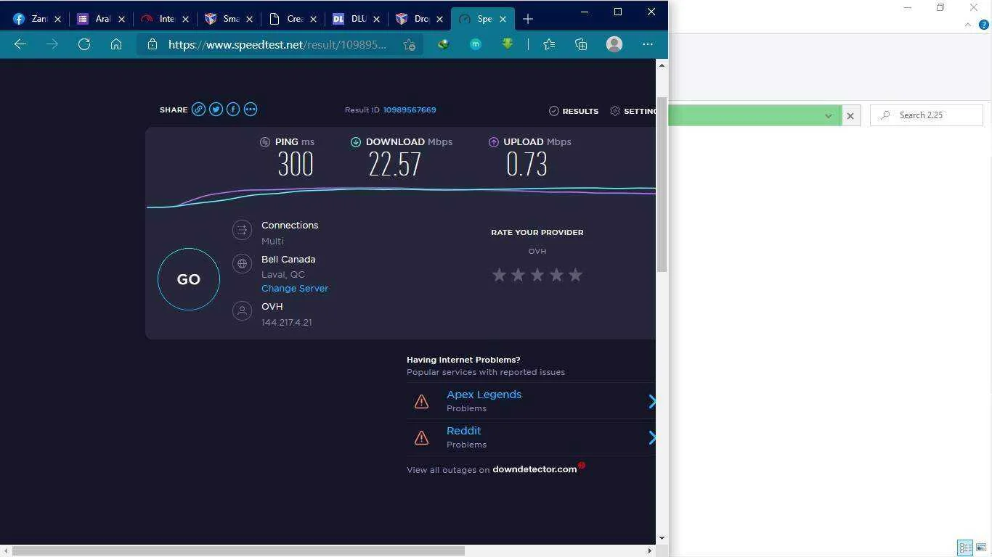Click the DOWNLOAD result value 22.57

coord(395,165)
